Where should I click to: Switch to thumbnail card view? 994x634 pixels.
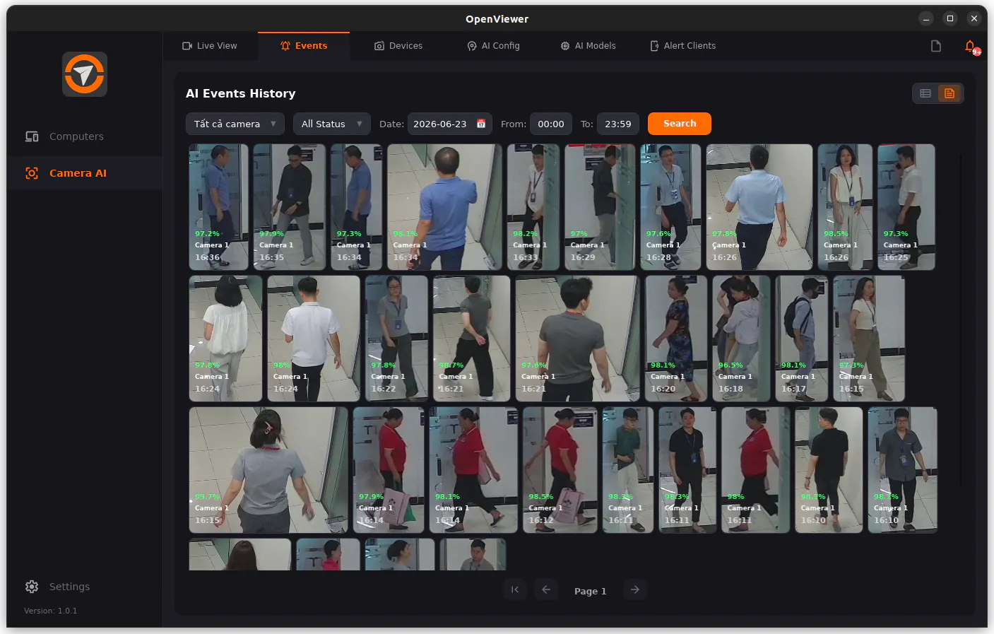click(949, 93)
